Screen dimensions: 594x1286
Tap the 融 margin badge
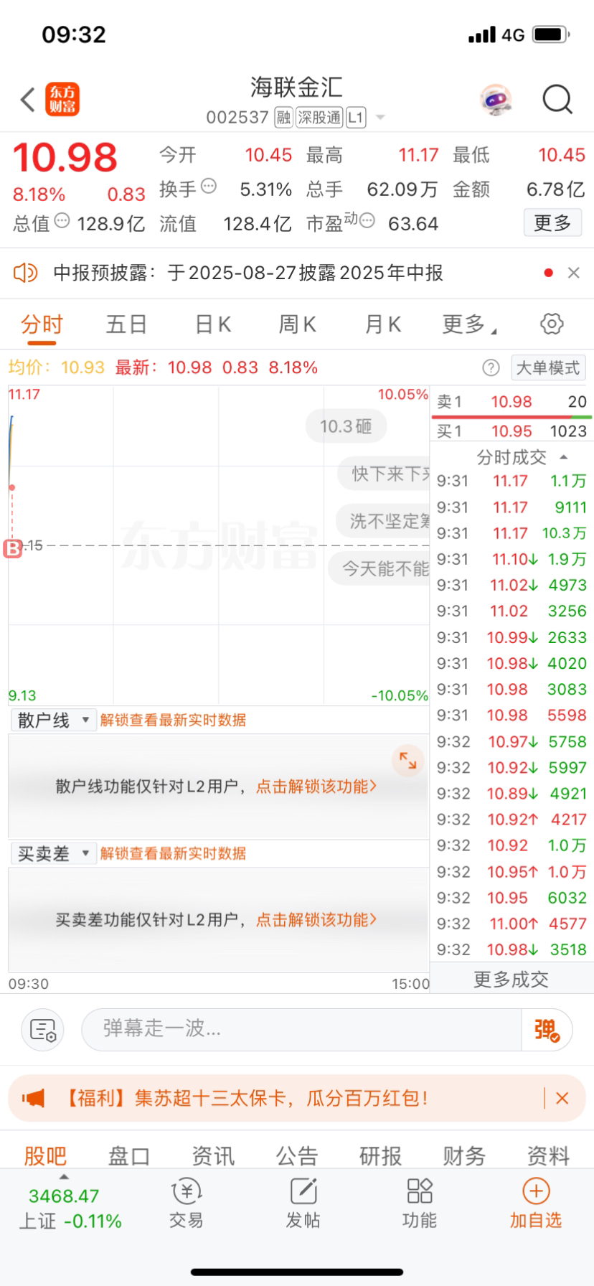pos(283,118)
